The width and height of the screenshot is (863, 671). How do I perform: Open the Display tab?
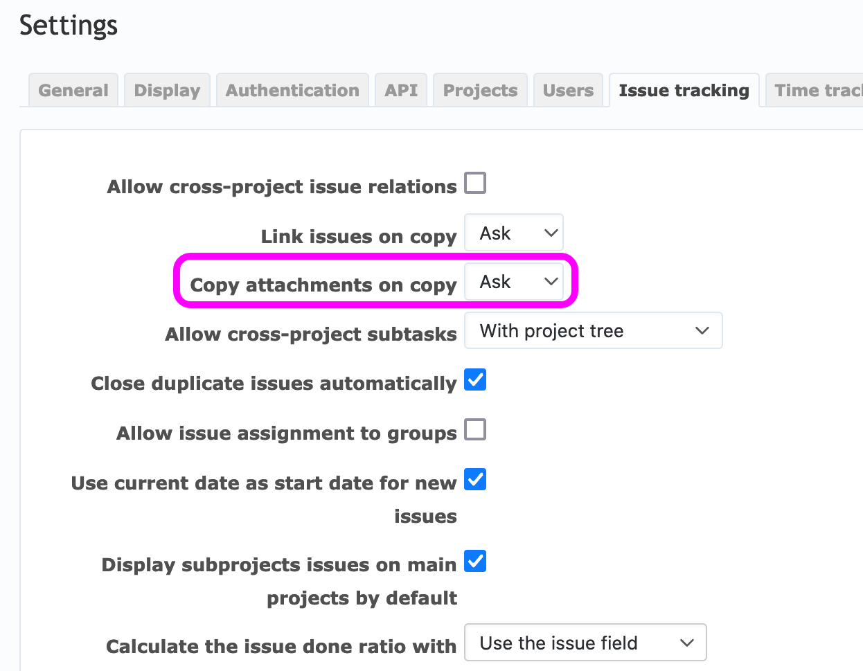167,90
